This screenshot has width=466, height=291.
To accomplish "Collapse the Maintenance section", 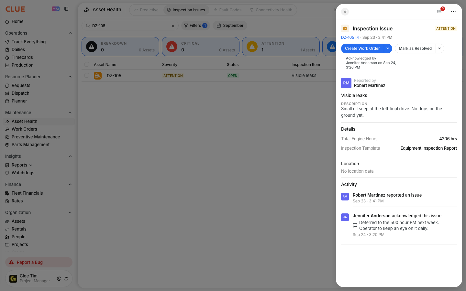I will coord(70,113).
